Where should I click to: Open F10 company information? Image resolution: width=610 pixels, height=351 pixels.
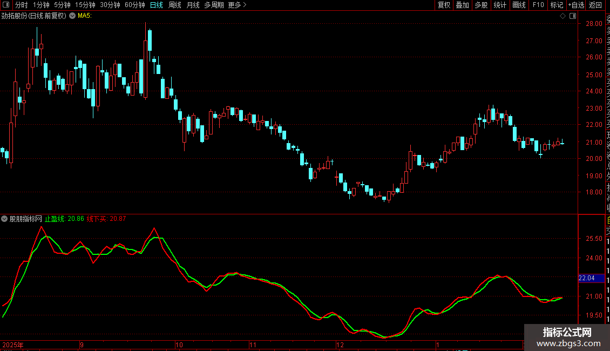pos(538,5)
